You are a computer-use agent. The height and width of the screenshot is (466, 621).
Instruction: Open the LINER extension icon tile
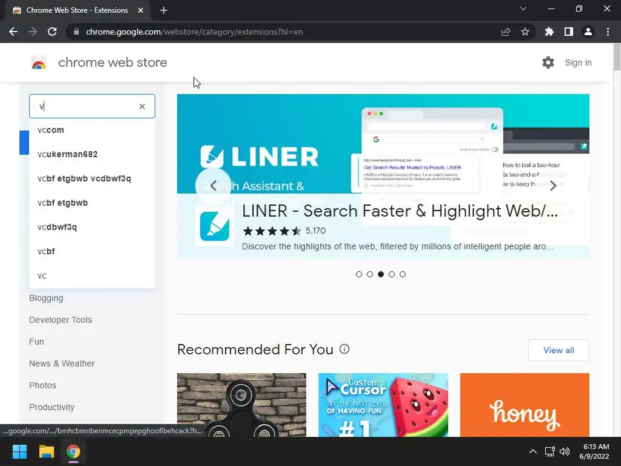(215, 226)
